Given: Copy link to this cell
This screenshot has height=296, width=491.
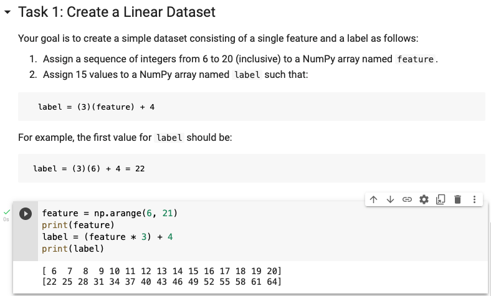Looking at the screenshot, I should click(407, 199).
